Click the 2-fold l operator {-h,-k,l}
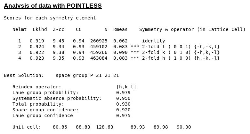Image resolution: width=250 pixels, height=134 pixels. pyautogui.click(x=207, y=47)
